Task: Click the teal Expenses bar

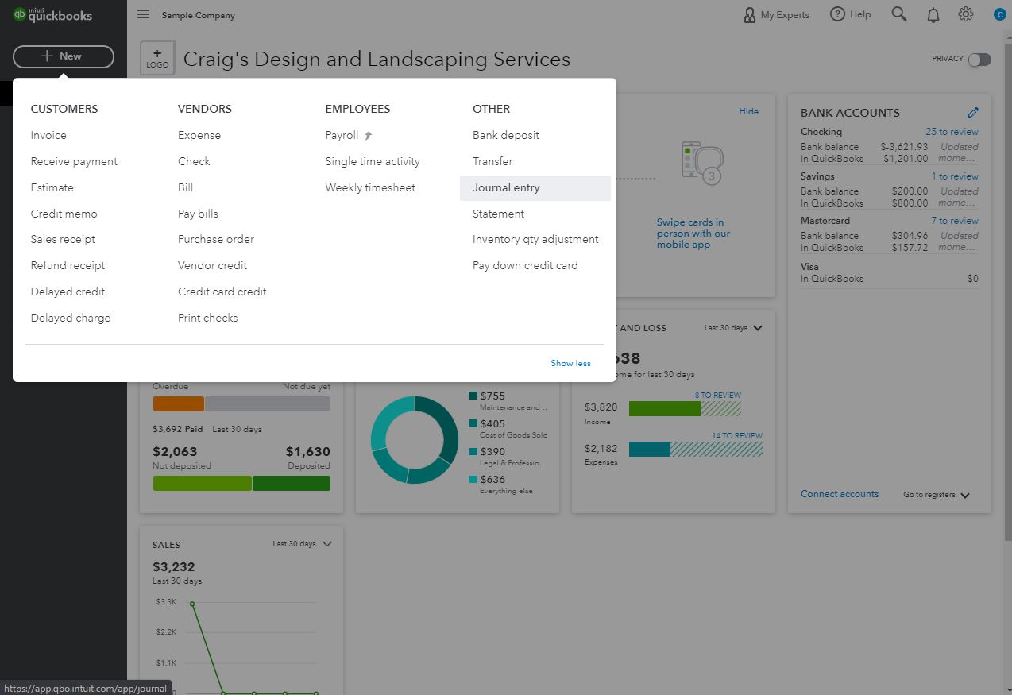Action: [x=650, y=449]
